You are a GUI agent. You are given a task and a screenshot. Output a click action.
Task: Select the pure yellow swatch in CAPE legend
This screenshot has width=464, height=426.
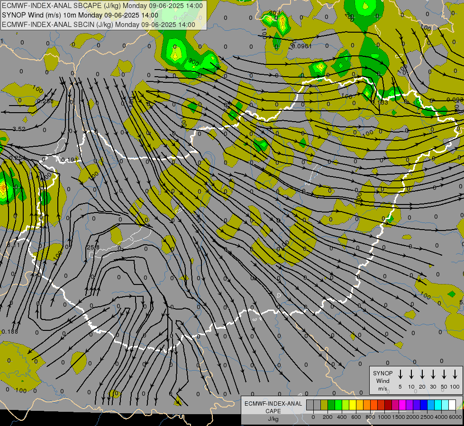click(353, 405)
